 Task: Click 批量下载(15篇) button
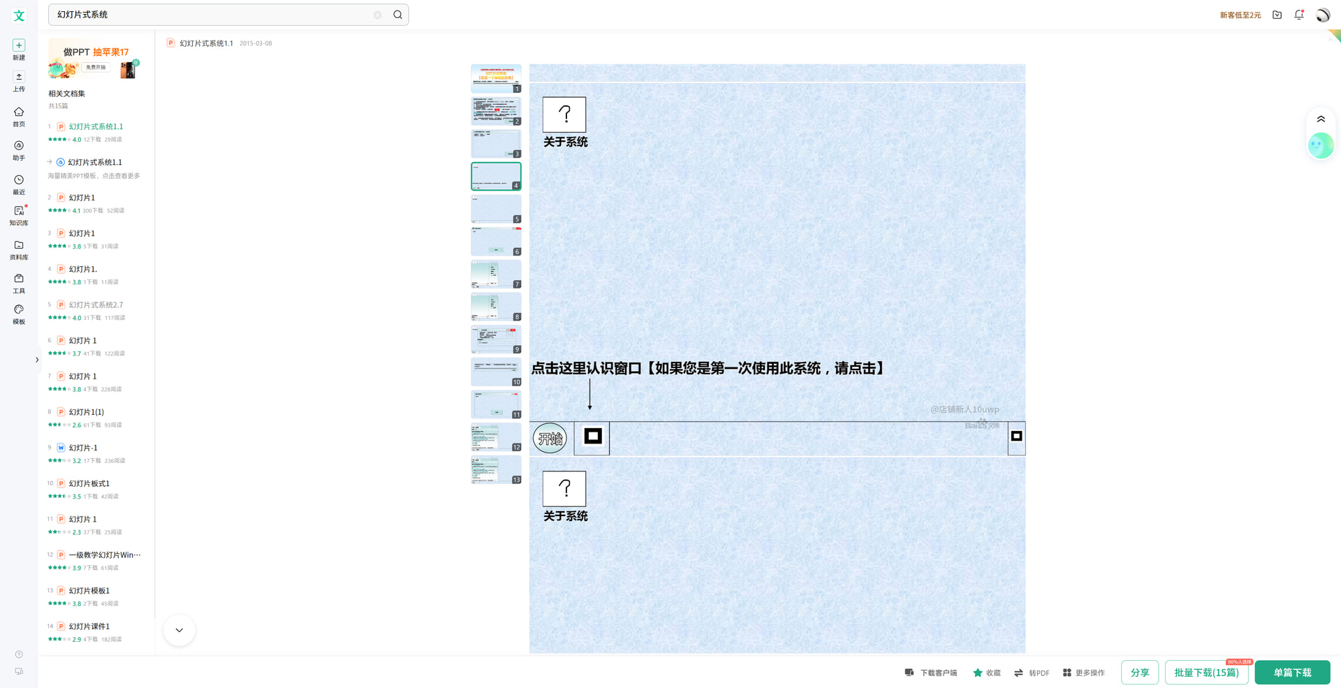click(1206, 673)
